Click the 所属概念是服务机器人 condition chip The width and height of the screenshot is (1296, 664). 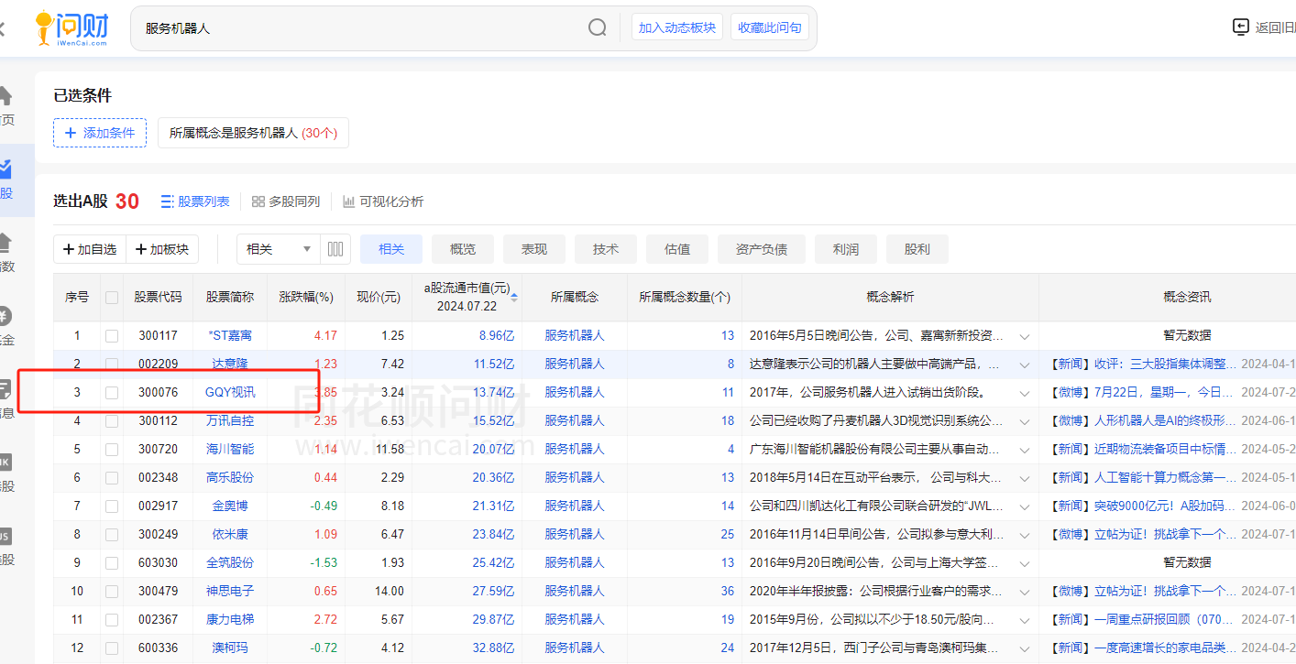tap(254, 133)
